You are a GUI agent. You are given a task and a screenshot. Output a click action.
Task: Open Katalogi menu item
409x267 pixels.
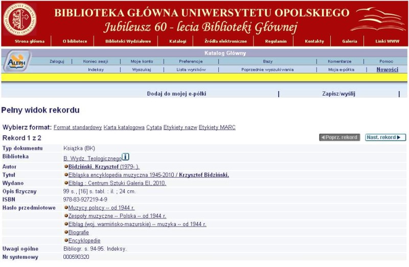click(177, 41)
